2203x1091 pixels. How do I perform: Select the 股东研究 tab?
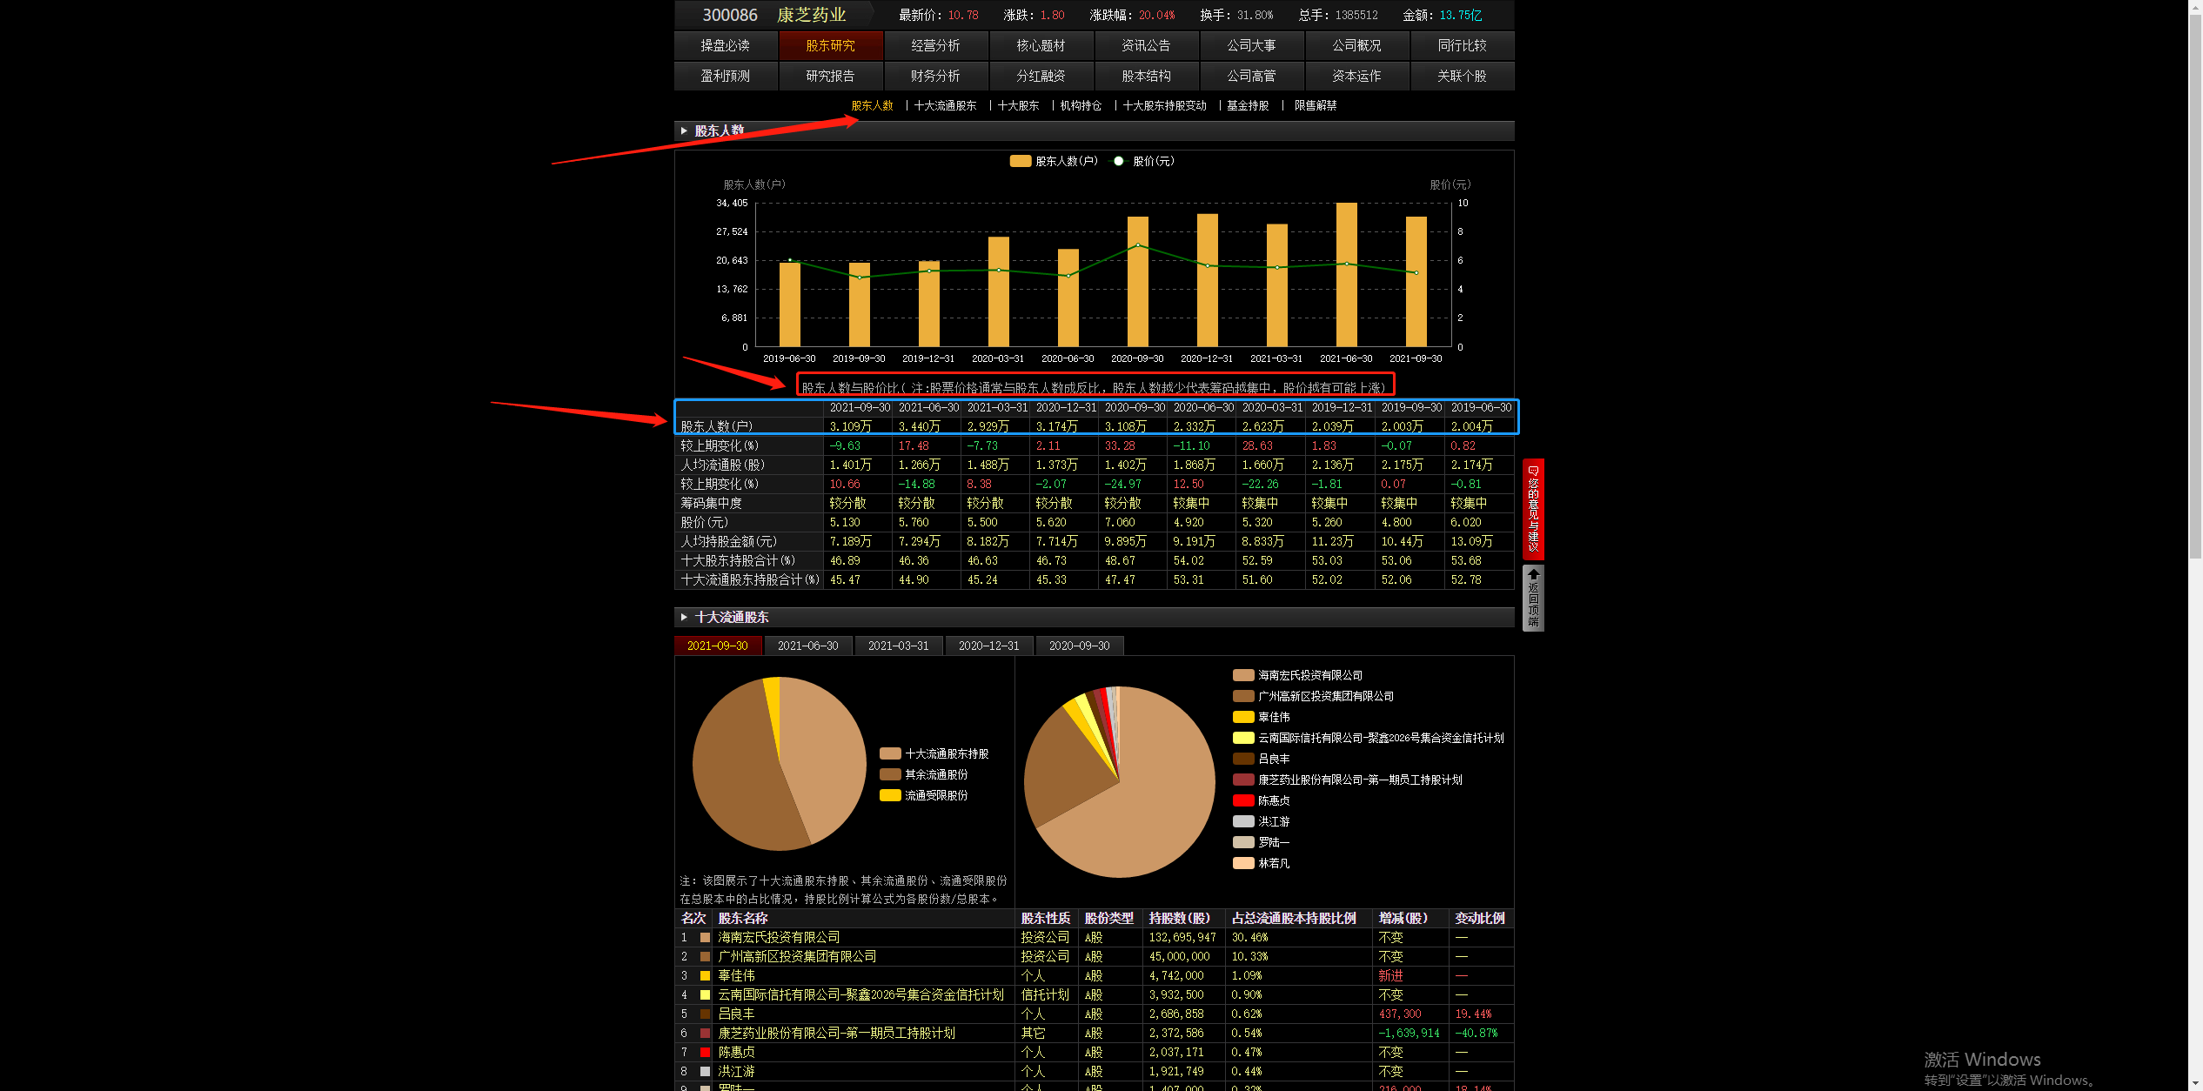(x=830, y=45)
